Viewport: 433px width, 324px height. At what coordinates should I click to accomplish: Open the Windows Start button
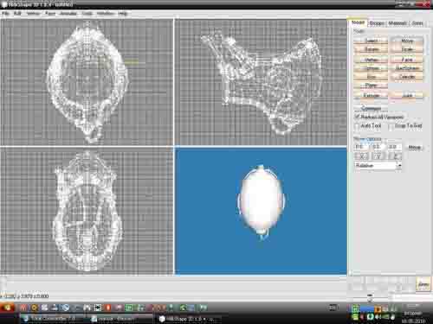pyautogui.click(x=7, y=308)
